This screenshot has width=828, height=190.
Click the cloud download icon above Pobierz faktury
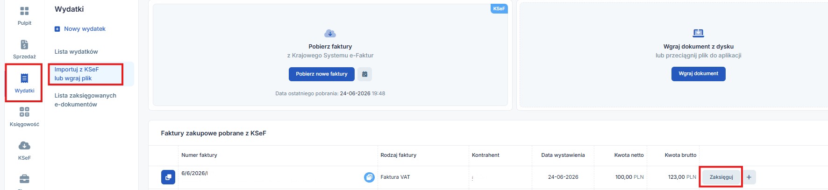click(x=330, y=34)
